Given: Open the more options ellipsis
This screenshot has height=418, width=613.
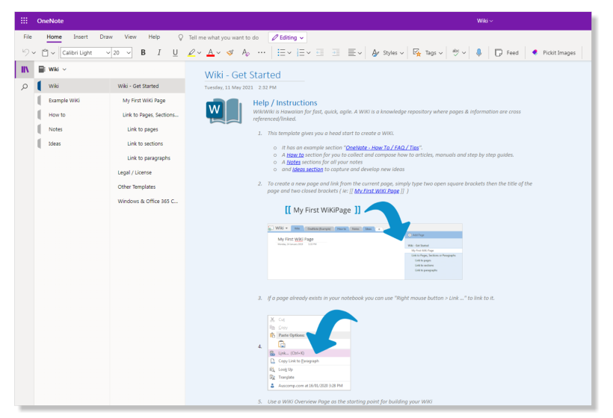Looking at the screenshot, I should (262, 53).
